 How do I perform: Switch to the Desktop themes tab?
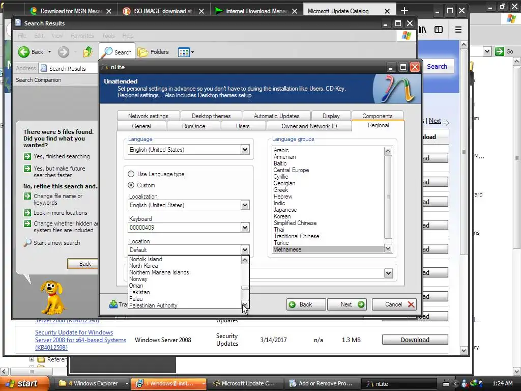click(x=211, y=116)
